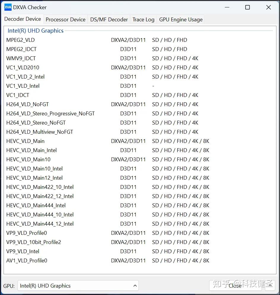Select the VP9_VLD_10bit_Profile2 row
Image resolution: width=280 pixels, height=295 pixels.
click(34, 242)
